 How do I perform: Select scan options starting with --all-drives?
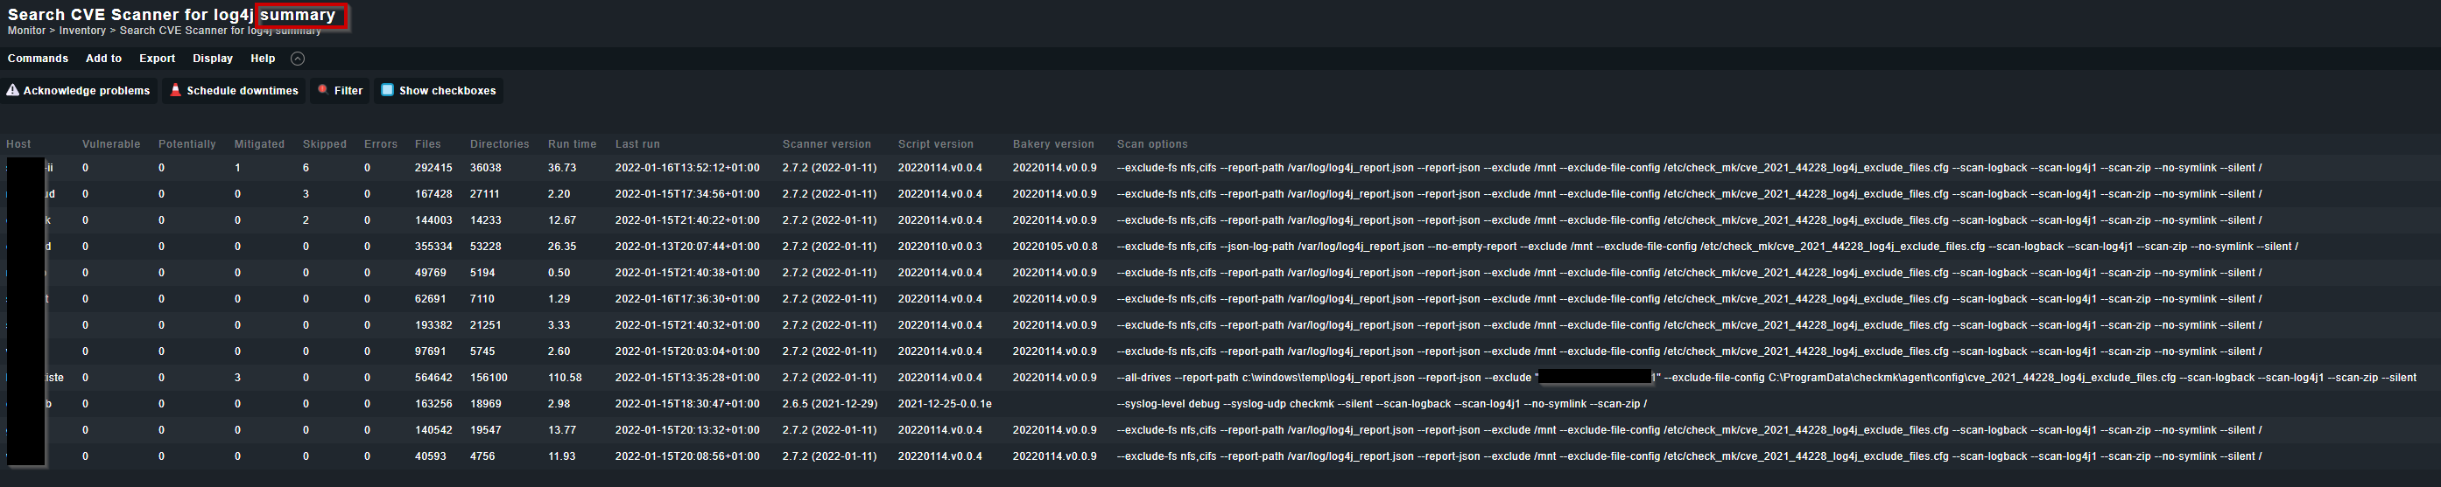1766,378
